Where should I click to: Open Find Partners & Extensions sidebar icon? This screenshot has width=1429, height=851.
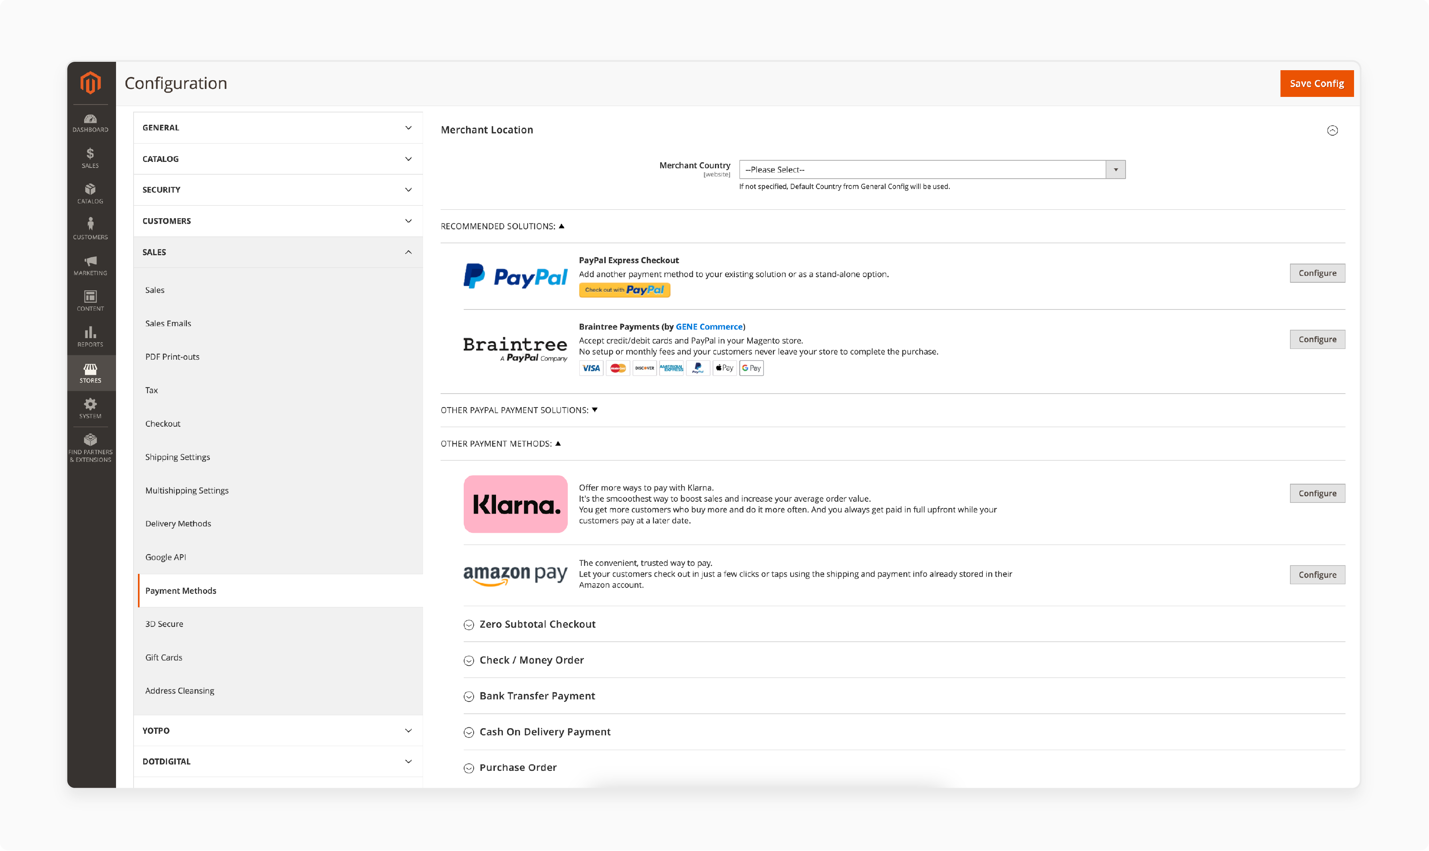[x=91, y=448]
